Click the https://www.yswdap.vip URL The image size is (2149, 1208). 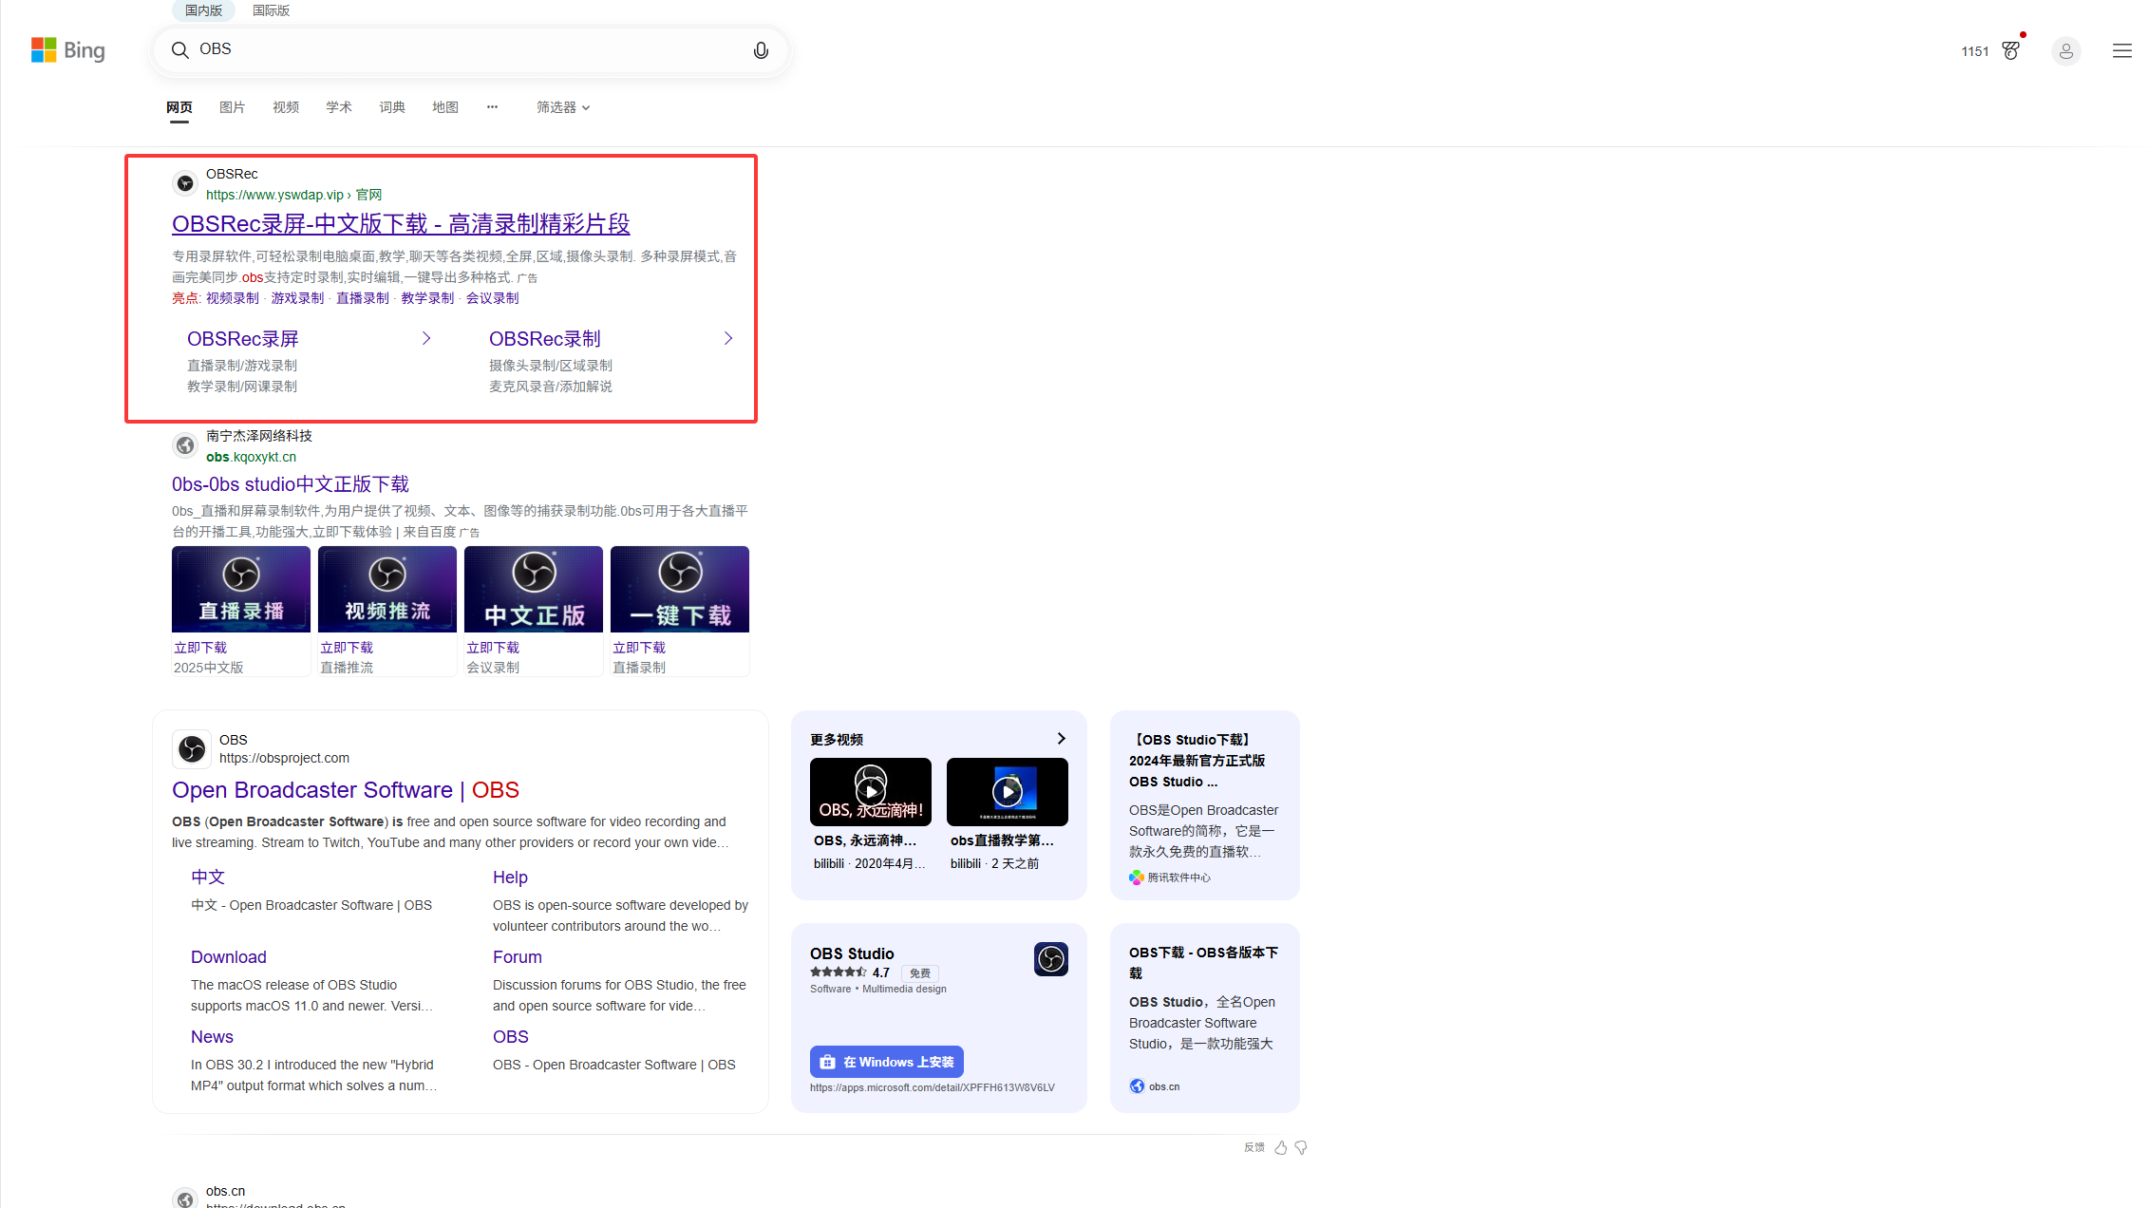(274, 195)
